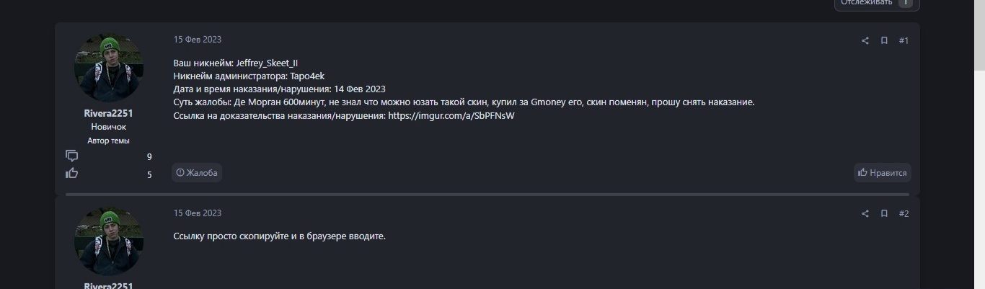
Task: Open the #1 post permalink
Action: [x=904, y=41]
